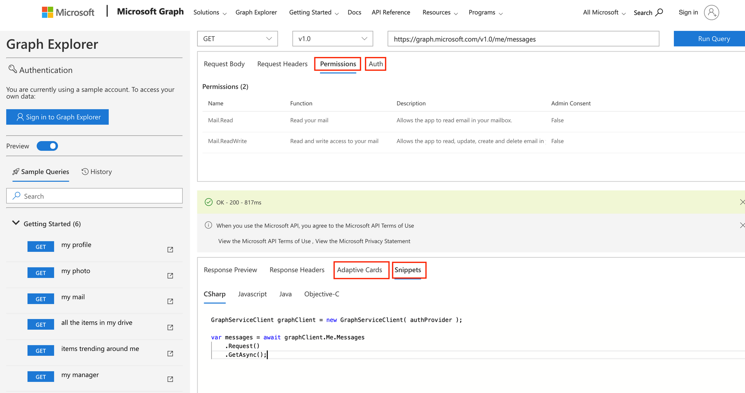Open the Auth tab

(375, 64)
